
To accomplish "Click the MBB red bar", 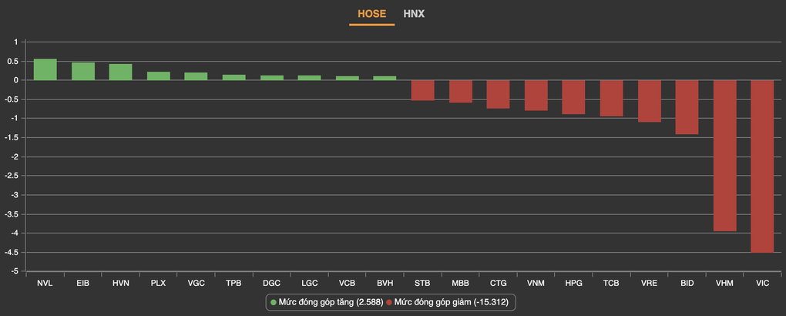I will [460, 91].
